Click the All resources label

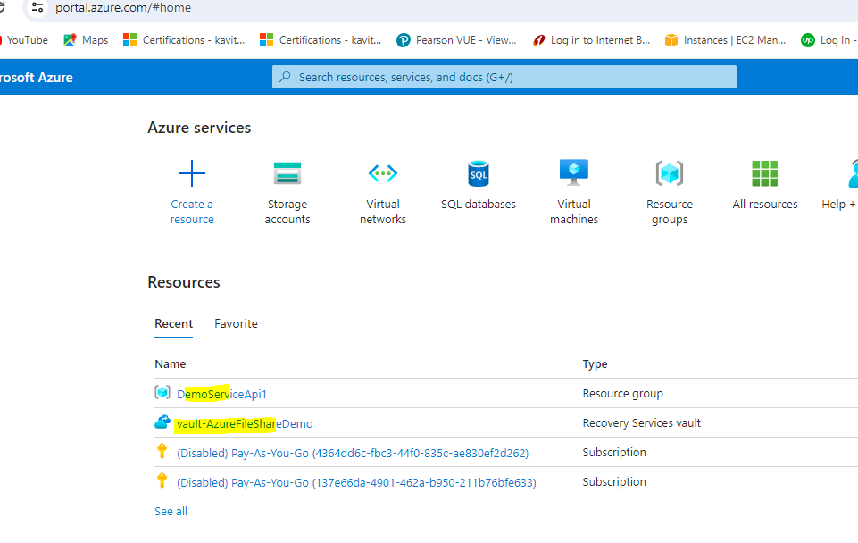click(765, 205)
